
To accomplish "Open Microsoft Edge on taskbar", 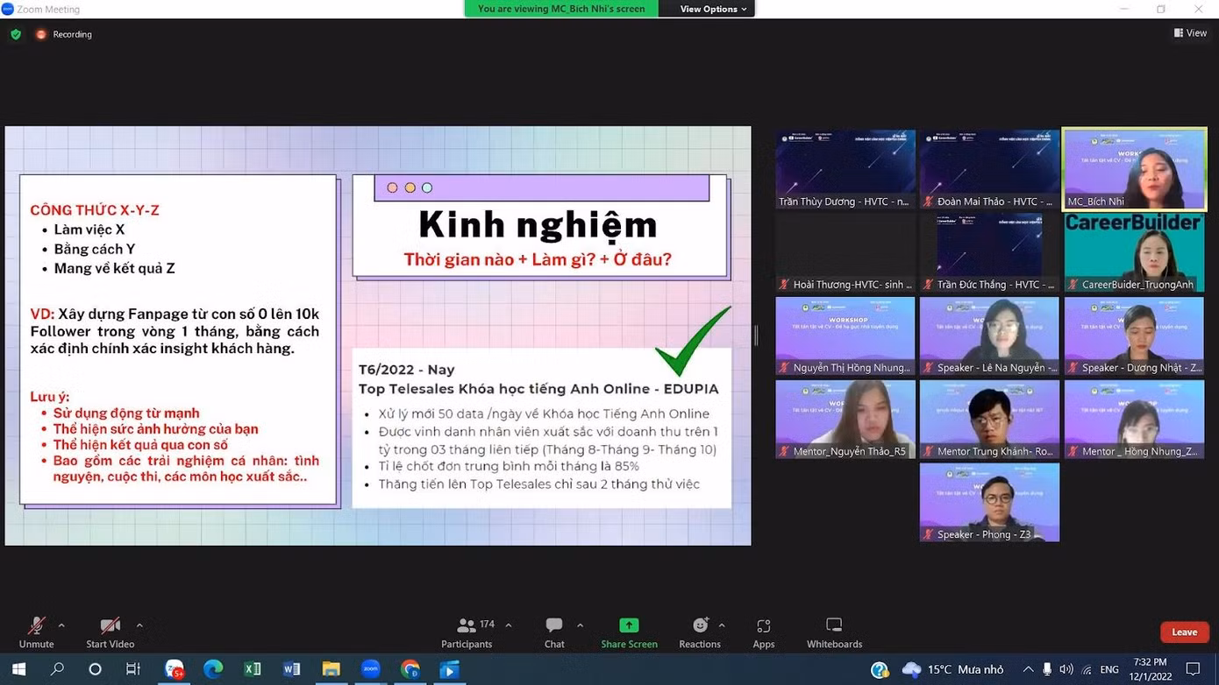I will 213,669.
